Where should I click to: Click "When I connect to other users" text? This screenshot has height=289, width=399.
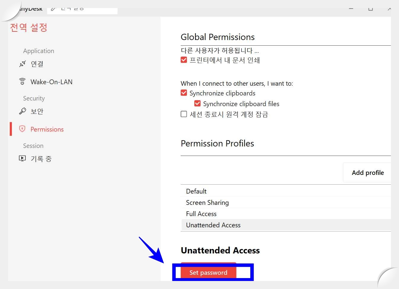(237, 84)
